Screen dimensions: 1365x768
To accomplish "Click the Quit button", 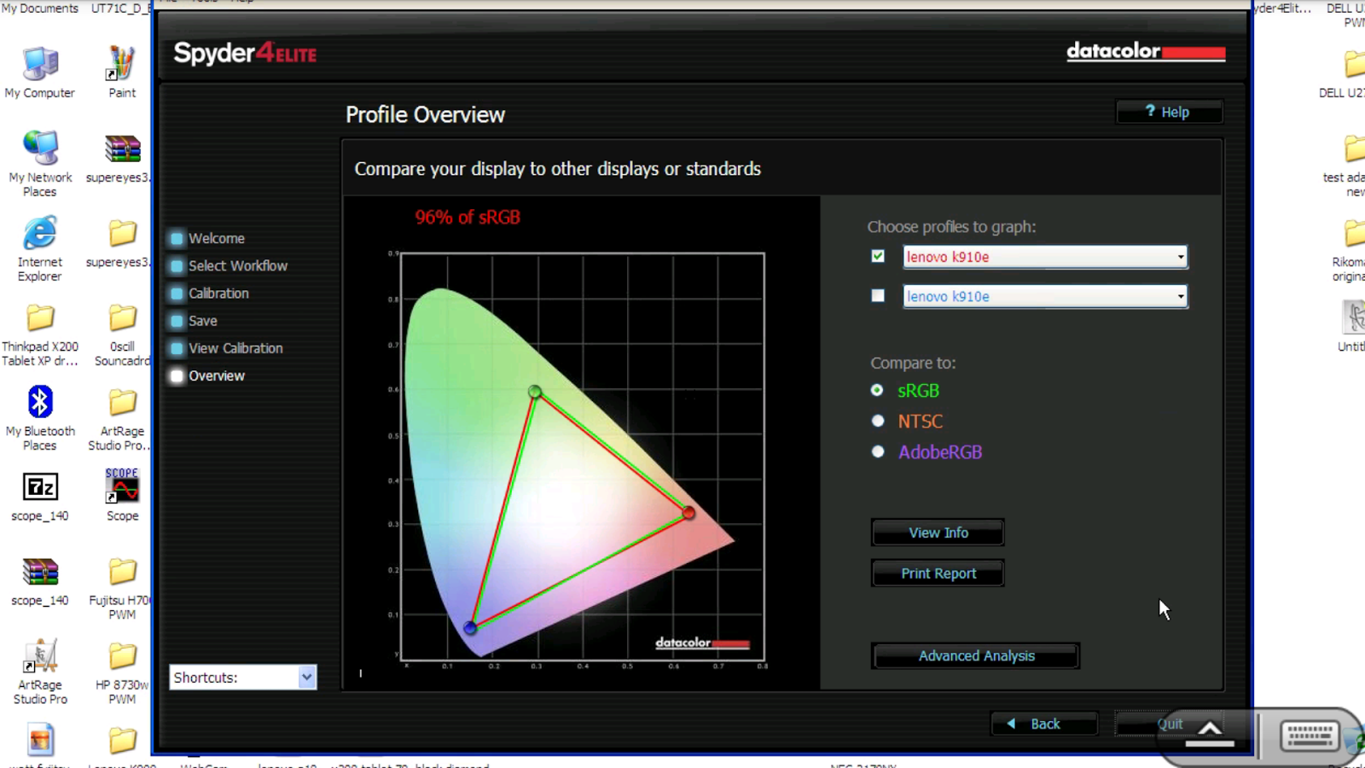I will click(1170, 724).
